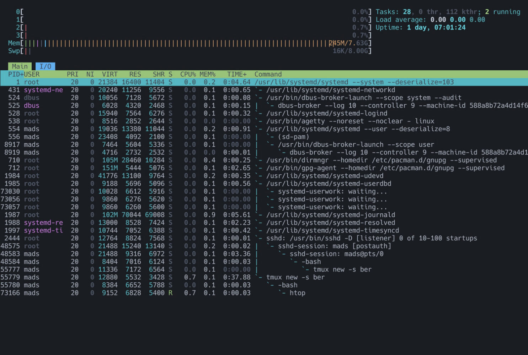Select the systemd-resolved process row
Viewport: 528px width, 355px height.
264,223
